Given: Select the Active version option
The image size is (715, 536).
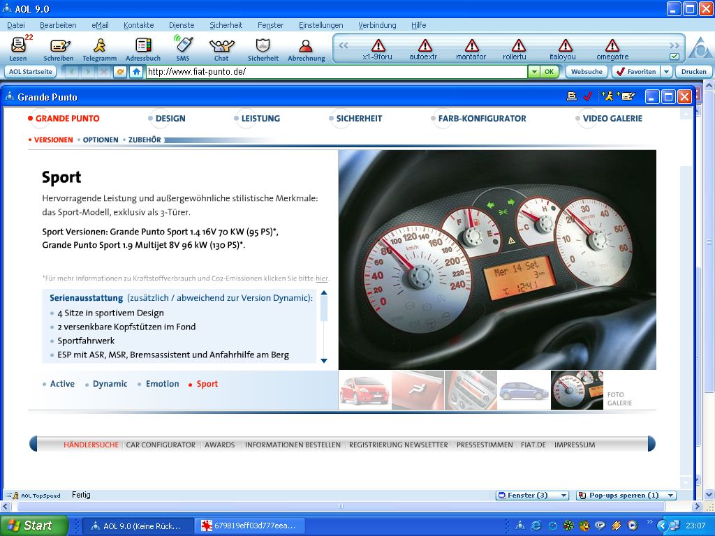Looking at the screenshot, I should [62, 384].
